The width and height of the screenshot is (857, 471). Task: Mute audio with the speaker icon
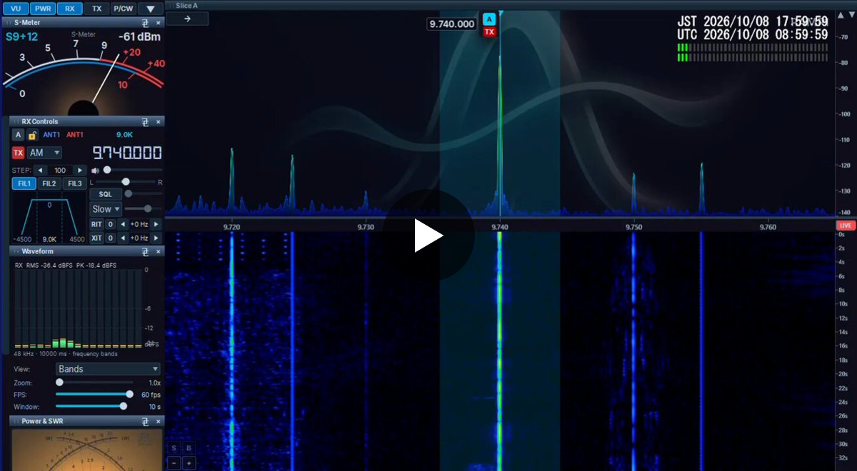pyautogui.click(x=95, y=171)
